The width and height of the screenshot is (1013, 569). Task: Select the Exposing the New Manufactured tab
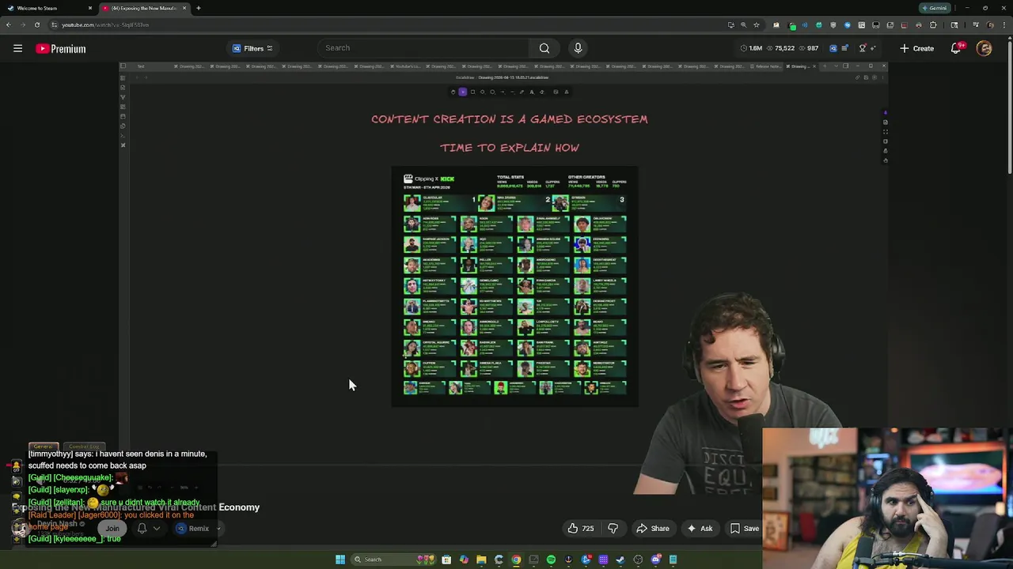(144, 8)
